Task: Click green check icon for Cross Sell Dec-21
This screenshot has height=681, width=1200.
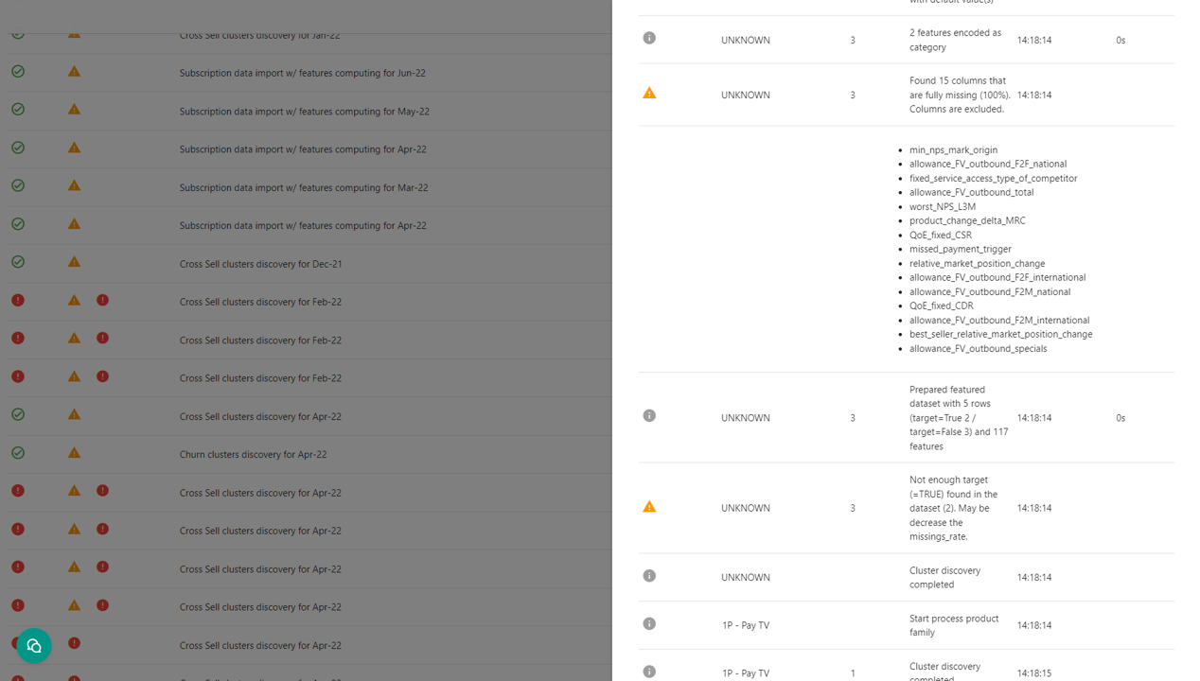Action: tap(18, 263)
